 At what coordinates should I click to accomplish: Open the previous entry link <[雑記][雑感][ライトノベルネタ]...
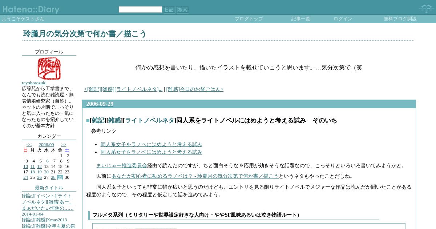(124, 89)
